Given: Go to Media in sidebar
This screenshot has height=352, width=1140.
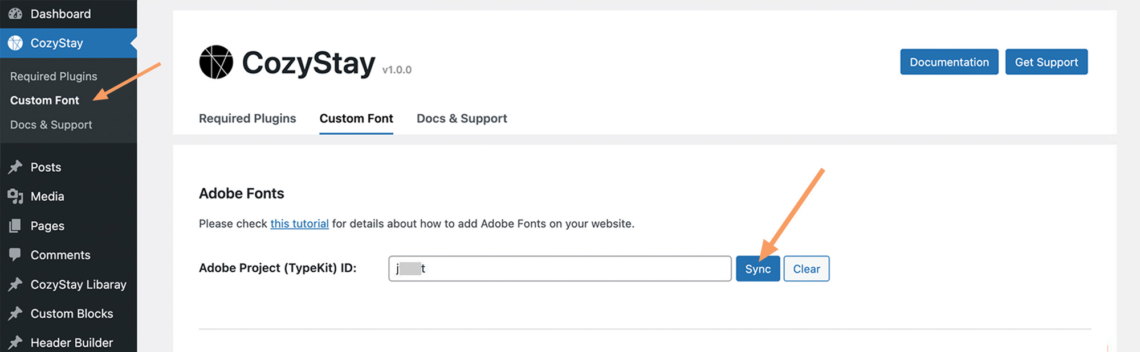Looking at the screenshot, I should coord(68,197).
